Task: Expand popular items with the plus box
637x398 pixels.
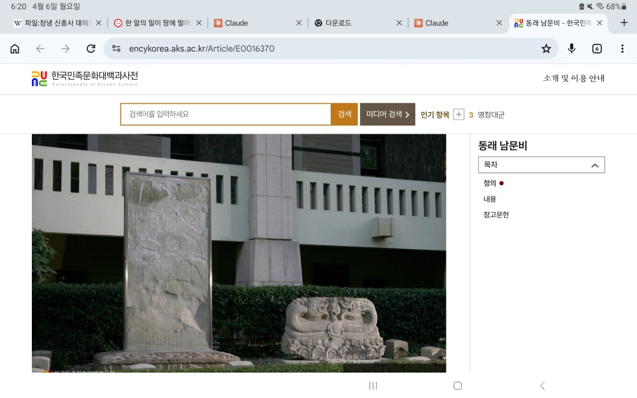Action: pos(459,115)
